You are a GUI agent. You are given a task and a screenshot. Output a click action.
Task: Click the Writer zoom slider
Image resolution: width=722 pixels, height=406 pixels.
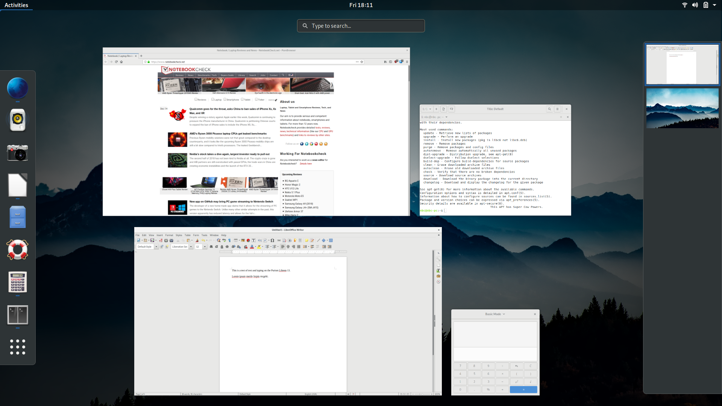[422, 394]
